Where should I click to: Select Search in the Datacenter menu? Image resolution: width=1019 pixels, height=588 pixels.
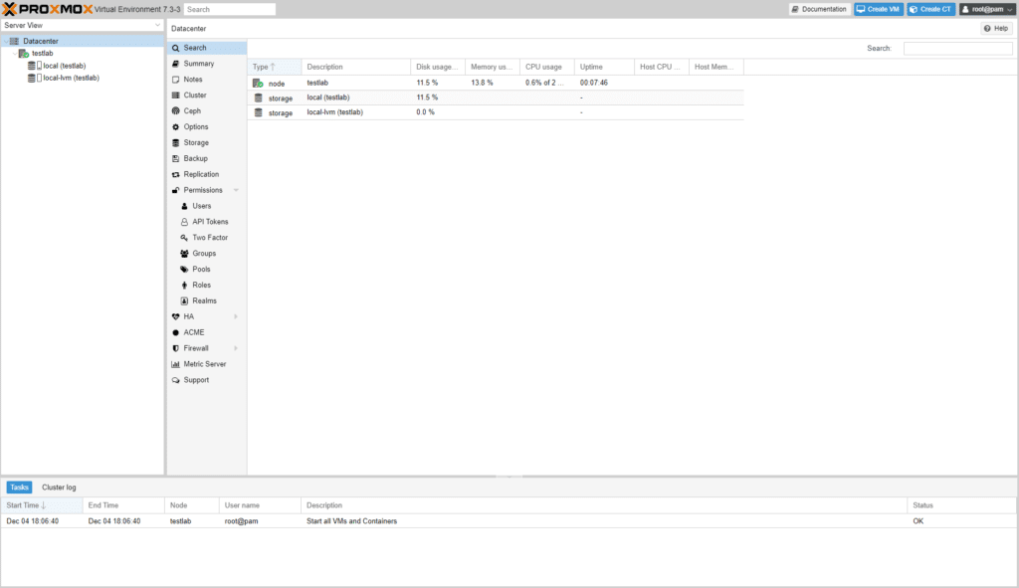tap(207, 48)
